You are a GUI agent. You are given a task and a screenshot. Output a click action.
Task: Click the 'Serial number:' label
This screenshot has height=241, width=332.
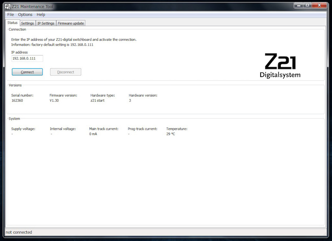click(22, 95)
